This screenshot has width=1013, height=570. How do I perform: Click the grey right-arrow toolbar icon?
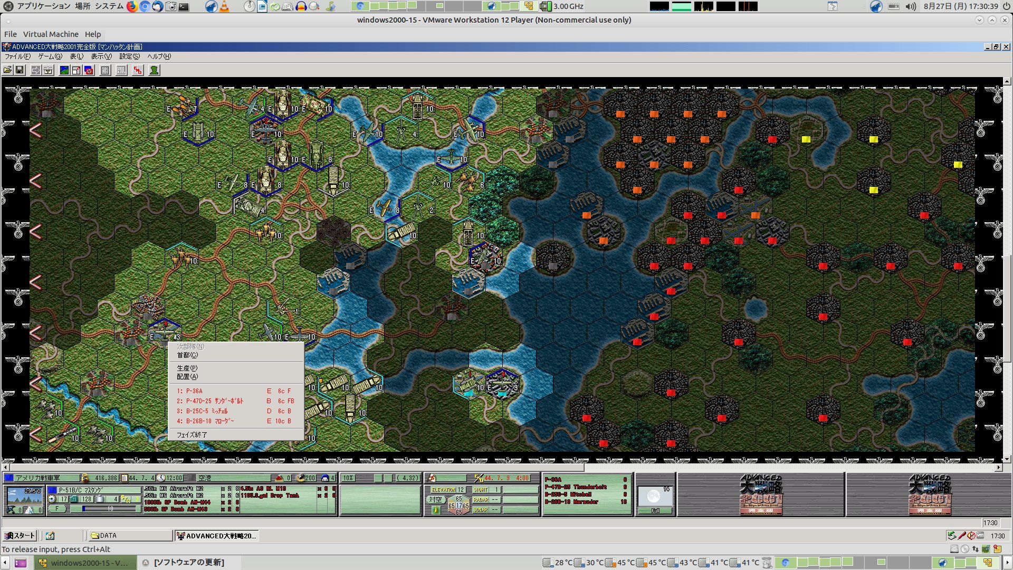click(x=36, y=70)
